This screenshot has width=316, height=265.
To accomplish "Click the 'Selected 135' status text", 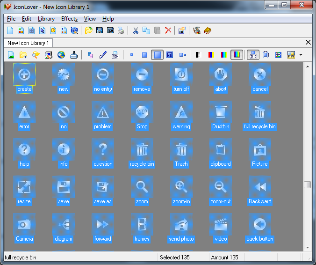I will [x=175, y=258].
